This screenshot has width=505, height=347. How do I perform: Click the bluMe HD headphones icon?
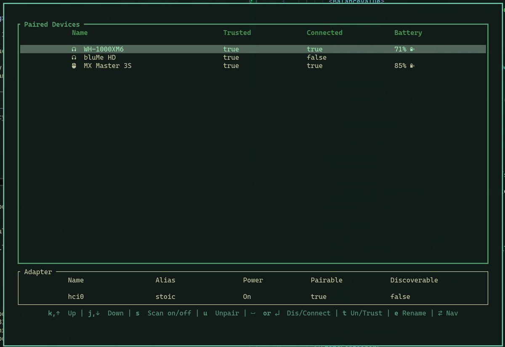click(x=74, y=57)
